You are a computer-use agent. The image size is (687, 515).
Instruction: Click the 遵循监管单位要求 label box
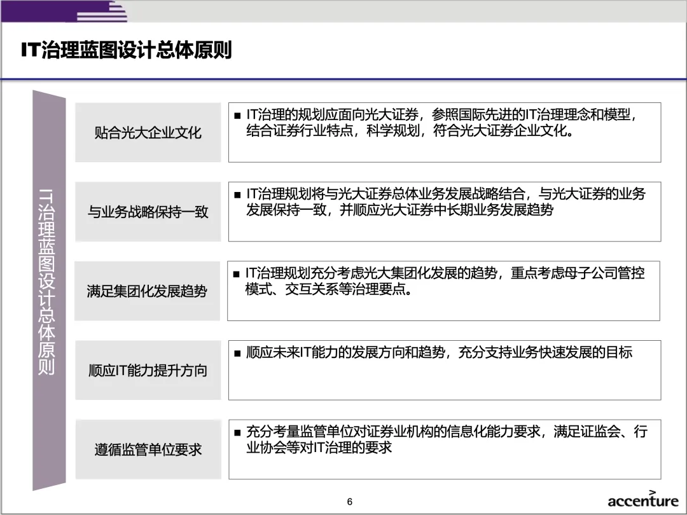point(148,450)
